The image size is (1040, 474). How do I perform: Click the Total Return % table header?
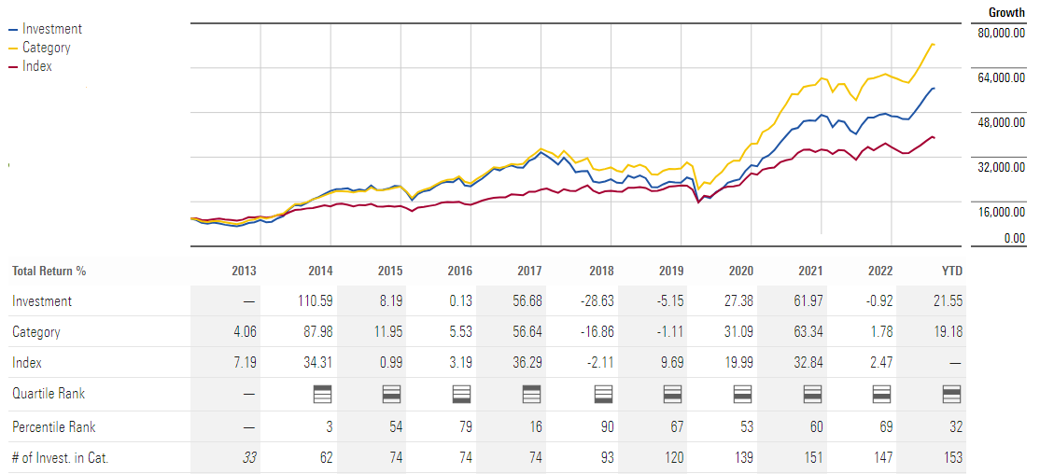(49, 271)
